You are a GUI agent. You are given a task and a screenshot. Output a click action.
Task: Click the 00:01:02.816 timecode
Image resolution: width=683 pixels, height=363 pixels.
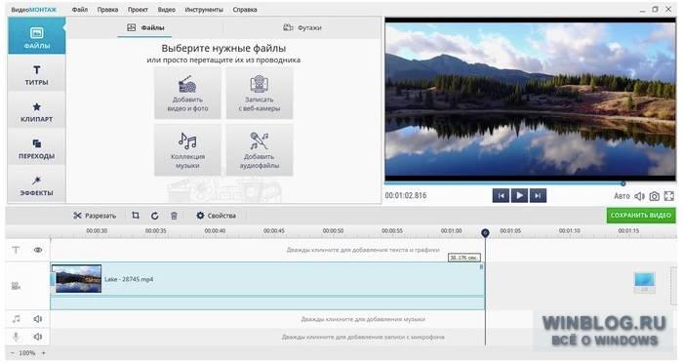pyautogui.click(x=406, y=196)
